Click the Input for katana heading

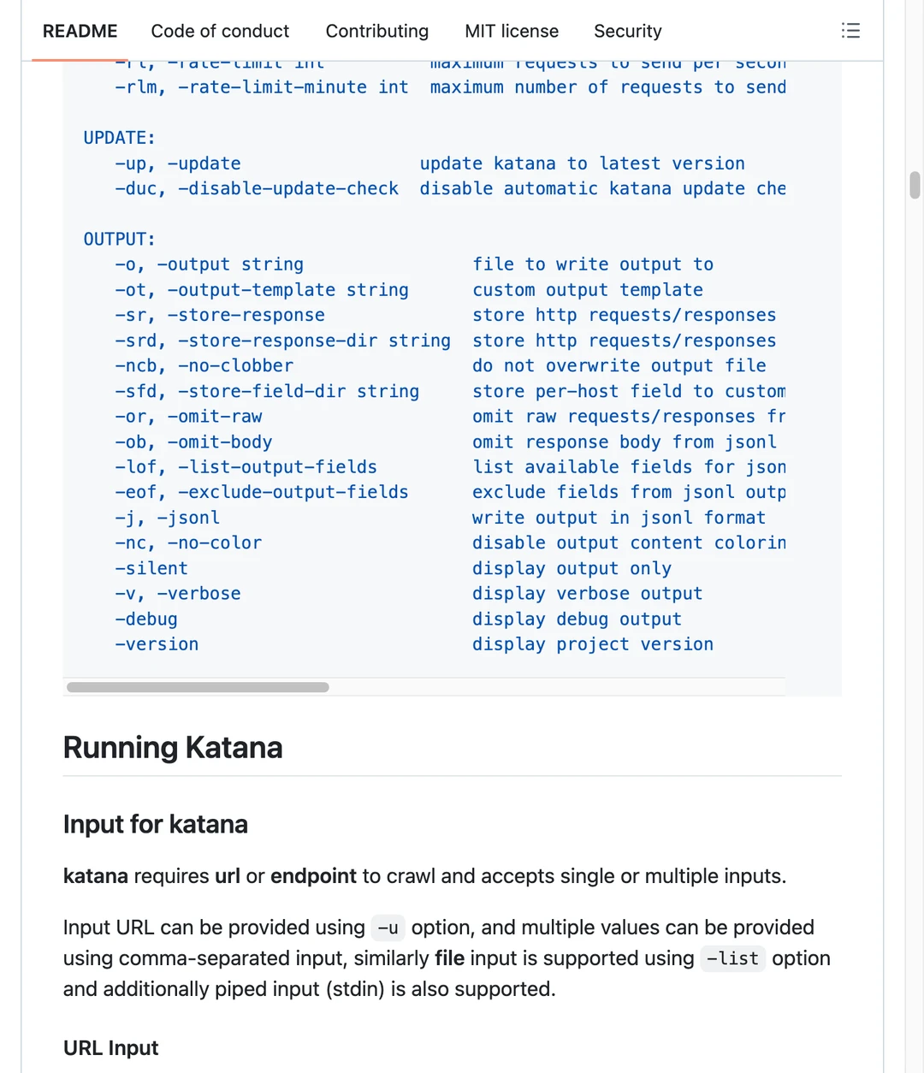coord(156,824)
